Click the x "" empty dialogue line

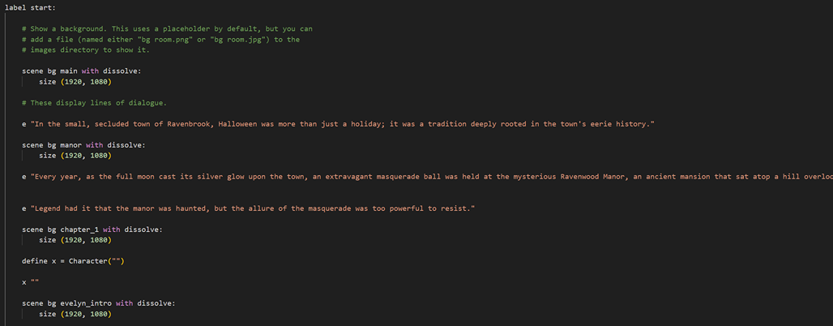point(29,282)
